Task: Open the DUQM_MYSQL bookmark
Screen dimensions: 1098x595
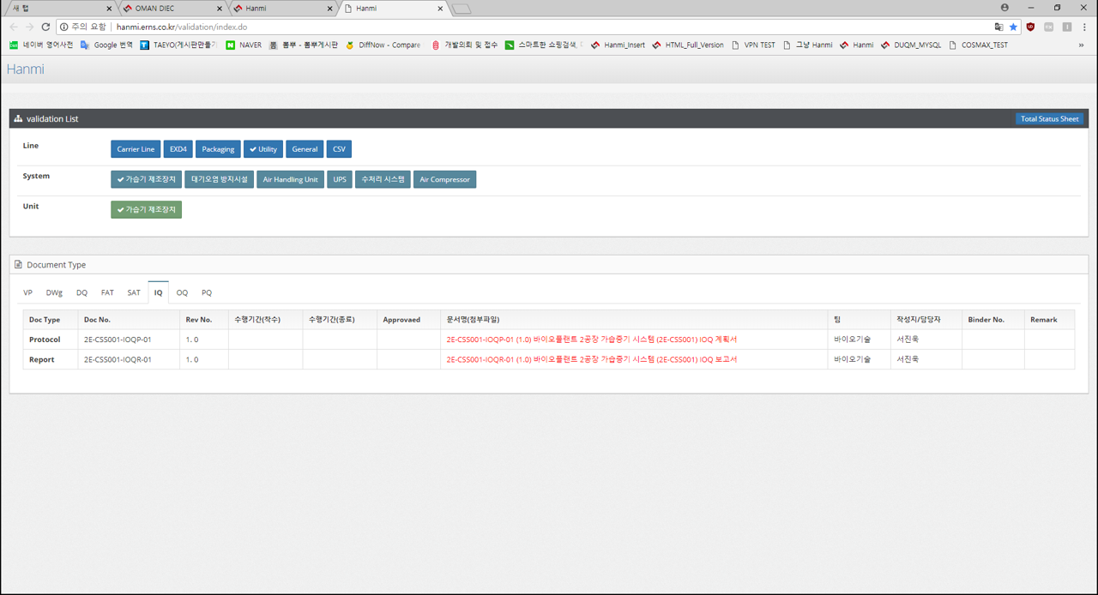Action: (911, 45)
